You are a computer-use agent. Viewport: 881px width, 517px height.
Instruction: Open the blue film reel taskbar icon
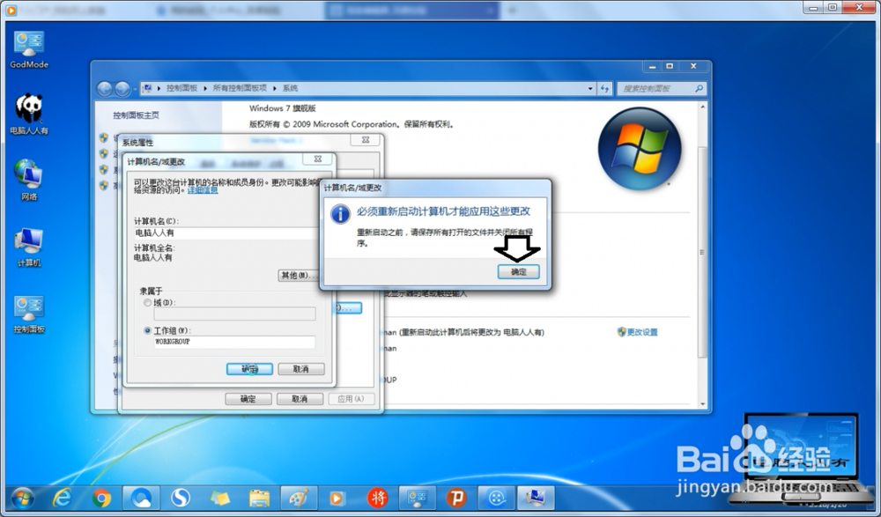point(496,498)
